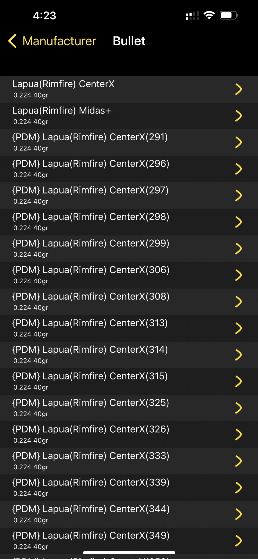
Task: Tap the CenterX(314) row arrow icon
Action: [x=238, y=355]
